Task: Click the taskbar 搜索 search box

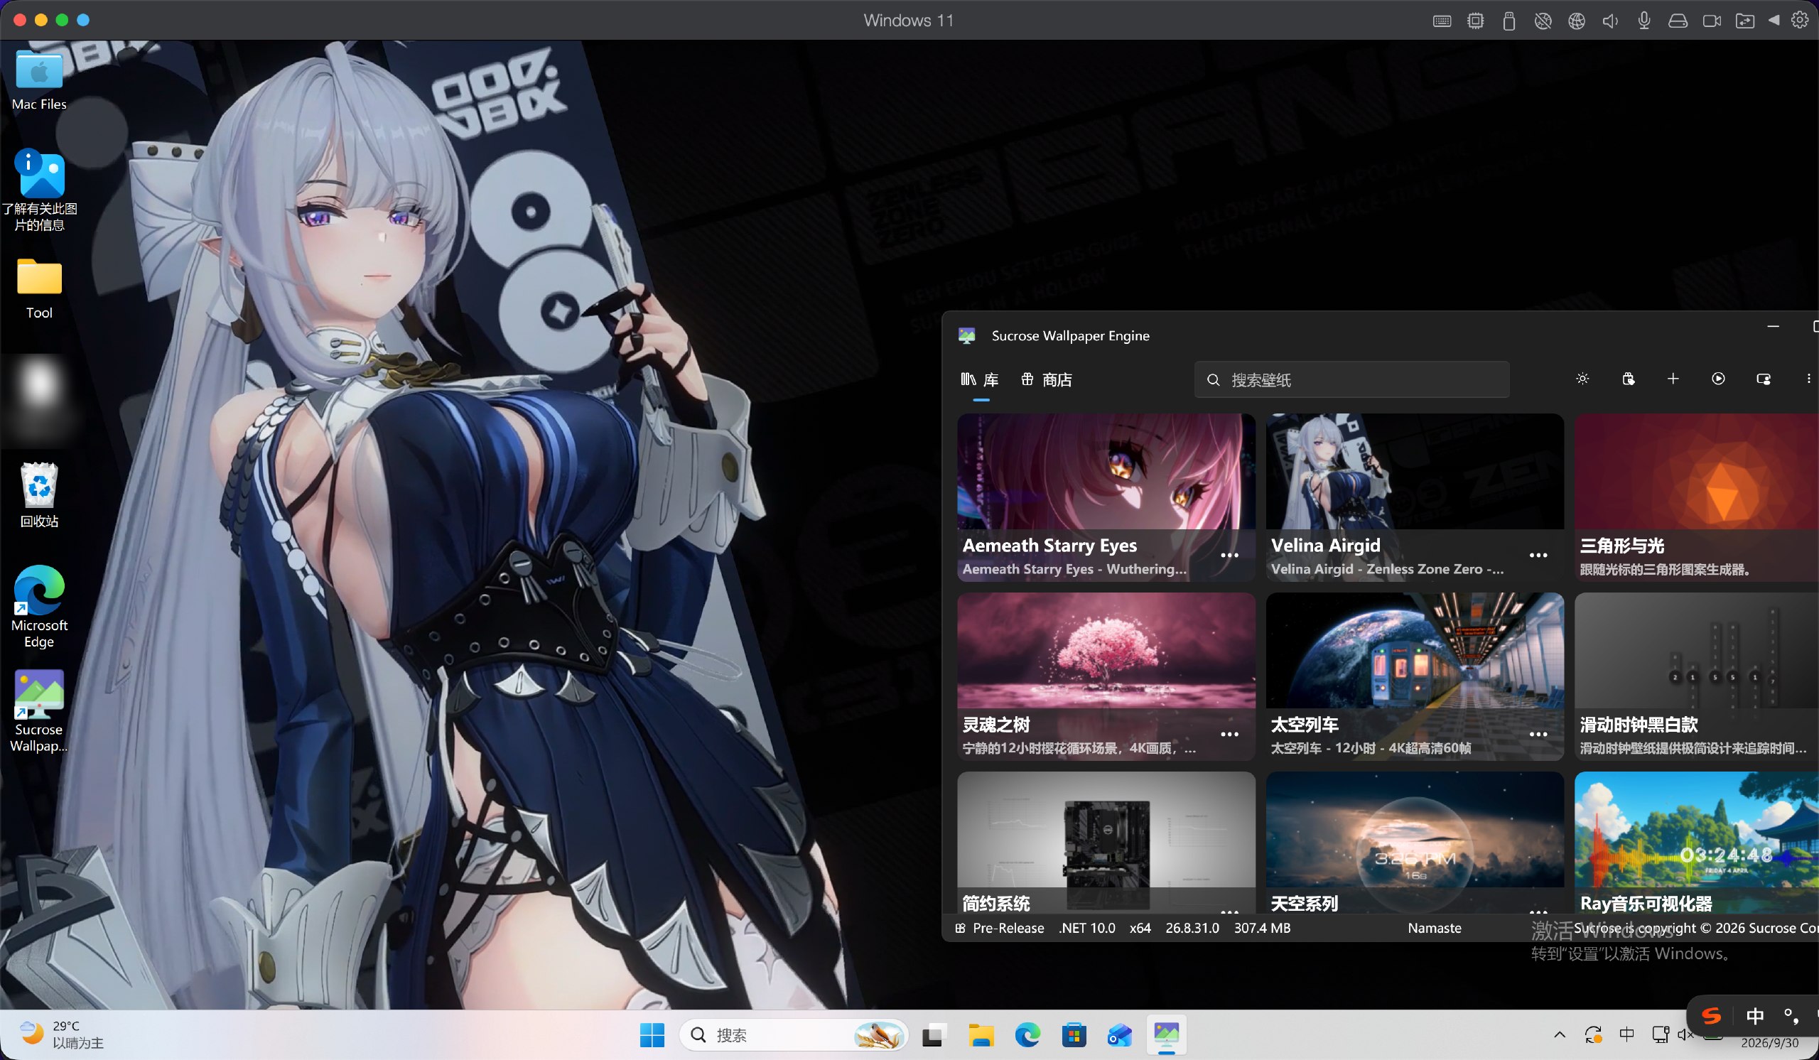Action: coord(793,1035)
